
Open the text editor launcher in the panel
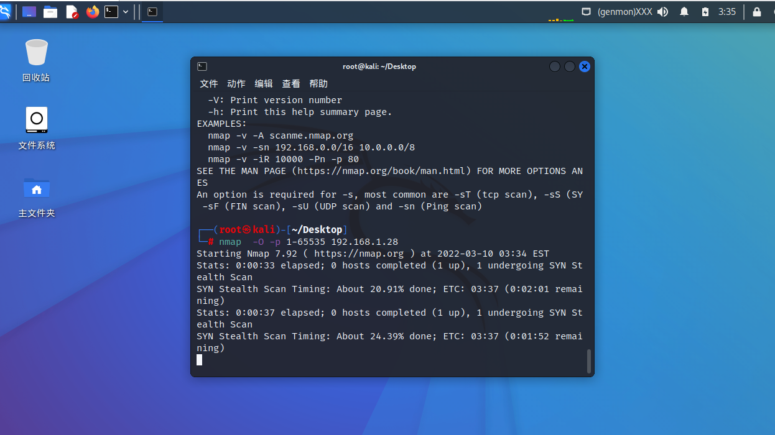[x=72, y=12]
